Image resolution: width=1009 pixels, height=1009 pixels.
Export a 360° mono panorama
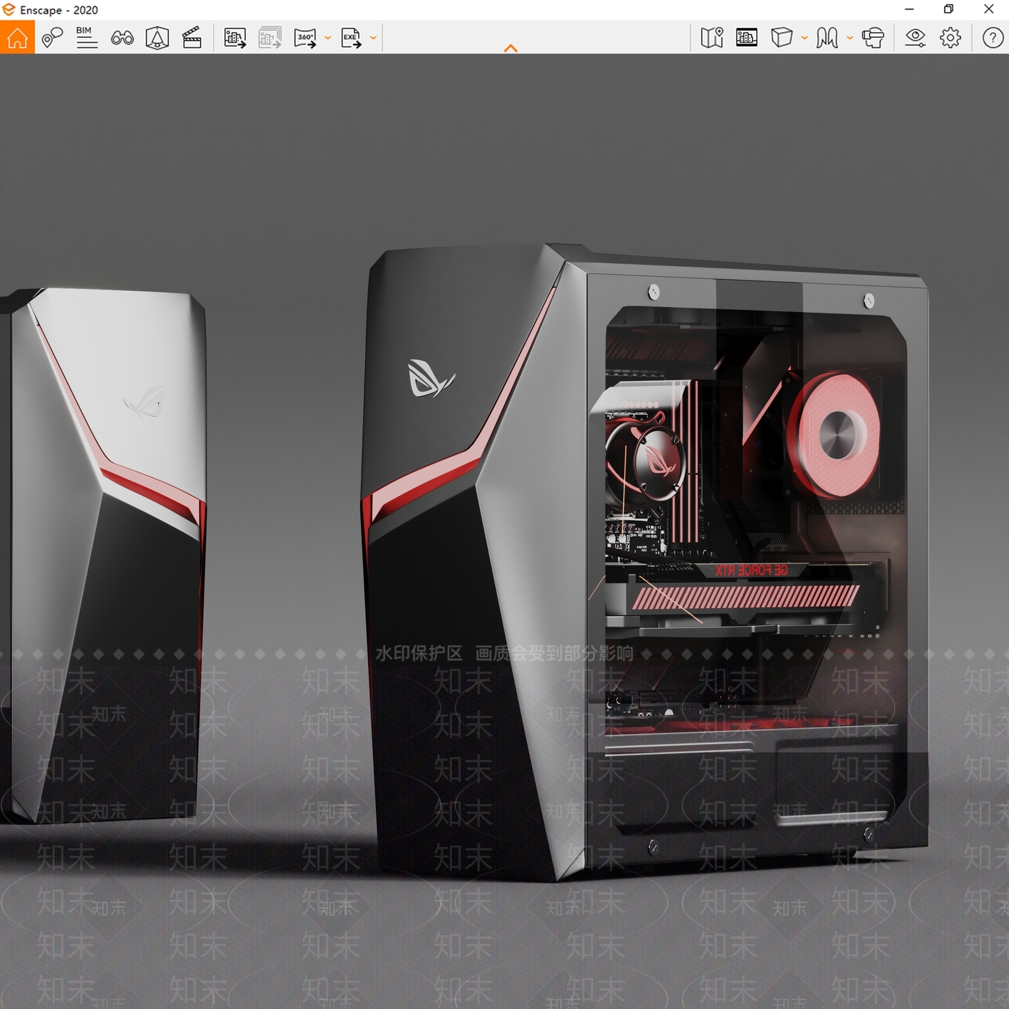(x=305, y=38)
